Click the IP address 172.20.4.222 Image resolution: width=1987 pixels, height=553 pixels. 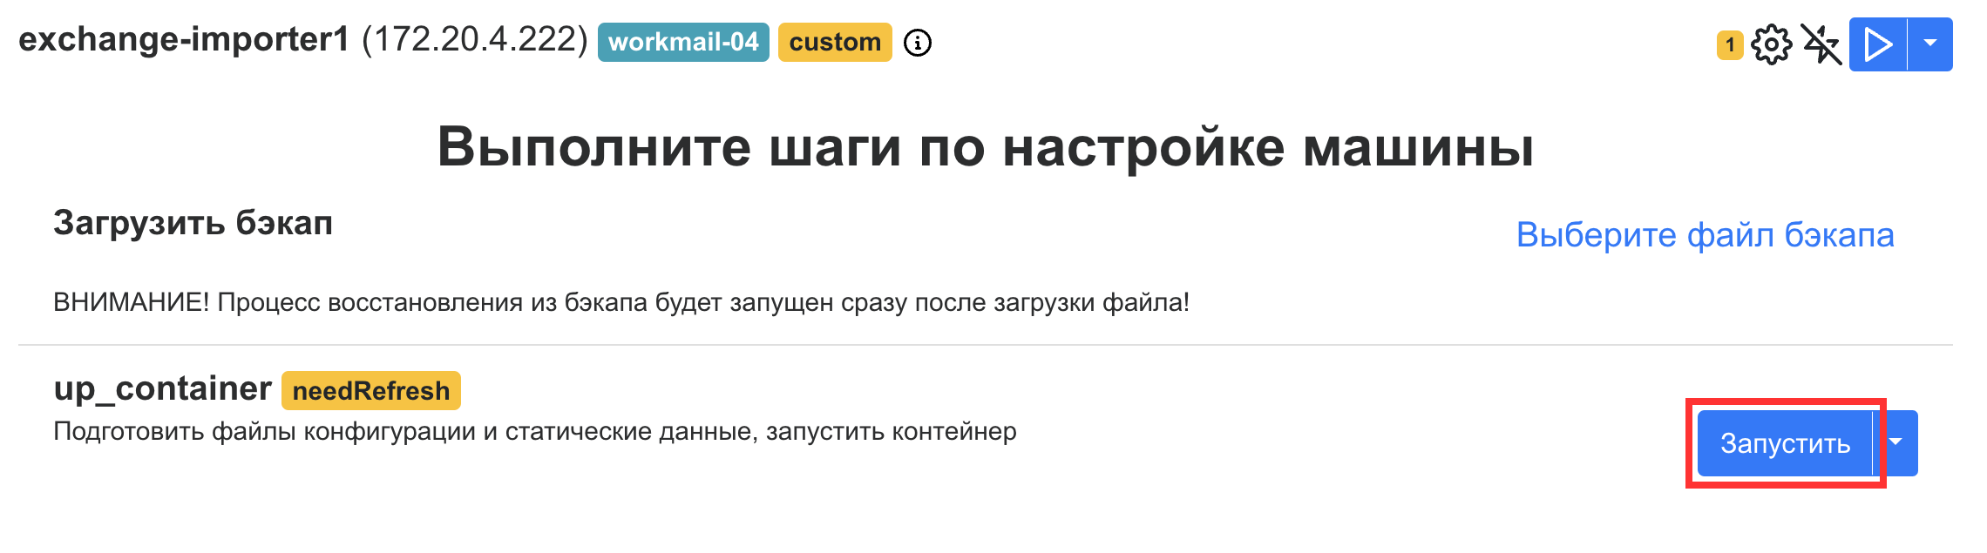click(x=475, y=39)
